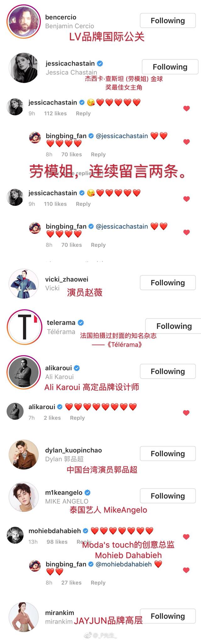The height and width of the screenshot is (640, 201).
Task: Open jessicachastain's profile avatar in the following list
Action: pos(24,68)
